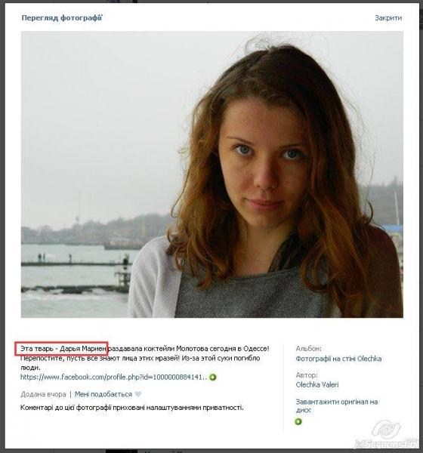Click the hidden comments privacy notice

pyautogui.click(x=132, y=408)
